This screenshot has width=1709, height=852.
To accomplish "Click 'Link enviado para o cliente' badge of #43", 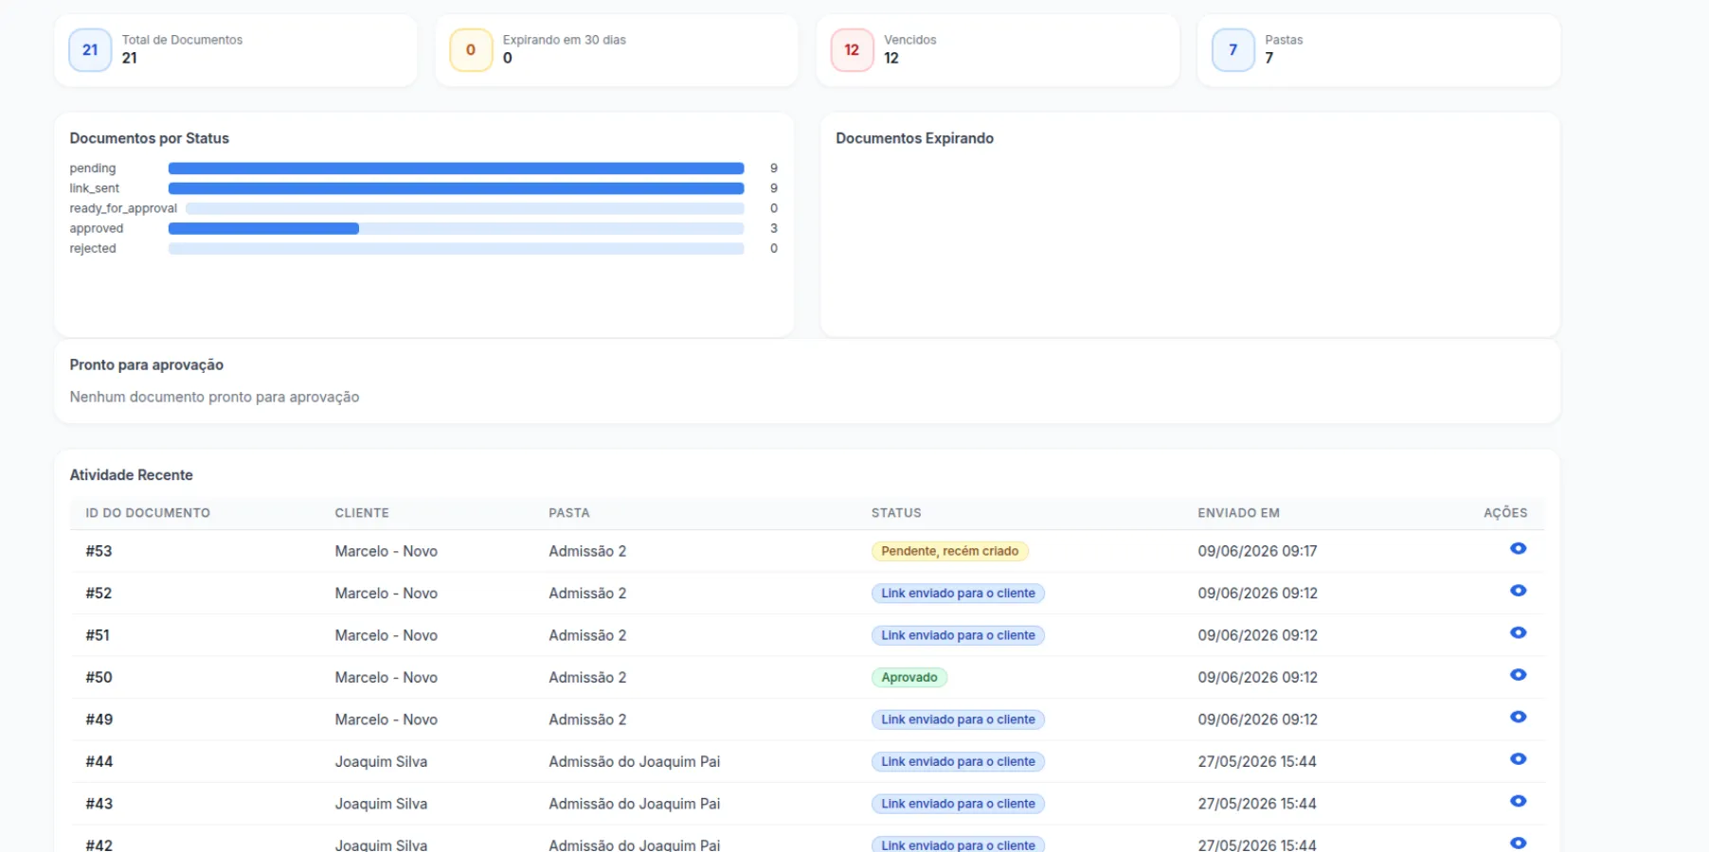I will (958, 804).
